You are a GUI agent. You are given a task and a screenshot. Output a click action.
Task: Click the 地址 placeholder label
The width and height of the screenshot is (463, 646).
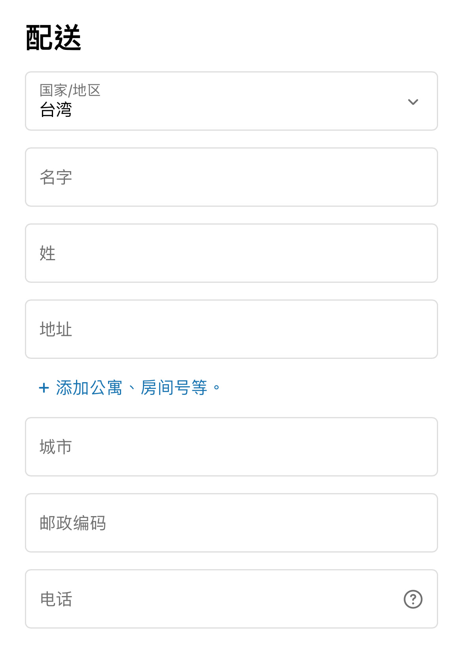point(56,329)
